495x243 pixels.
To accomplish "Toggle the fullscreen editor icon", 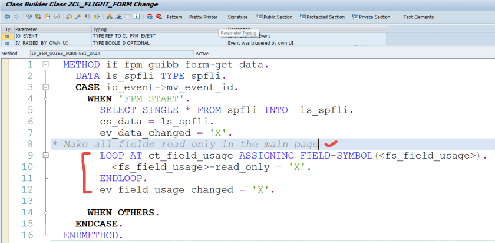I will click(127, 17).
